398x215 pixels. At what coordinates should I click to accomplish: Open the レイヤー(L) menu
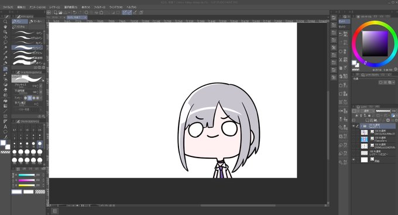click(54, 7)
